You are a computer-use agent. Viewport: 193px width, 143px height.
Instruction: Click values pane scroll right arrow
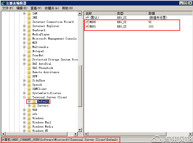(x=190, y=134)
